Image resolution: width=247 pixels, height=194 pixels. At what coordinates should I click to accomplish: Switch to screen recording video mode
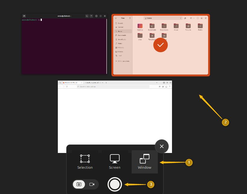click(92, 184)
